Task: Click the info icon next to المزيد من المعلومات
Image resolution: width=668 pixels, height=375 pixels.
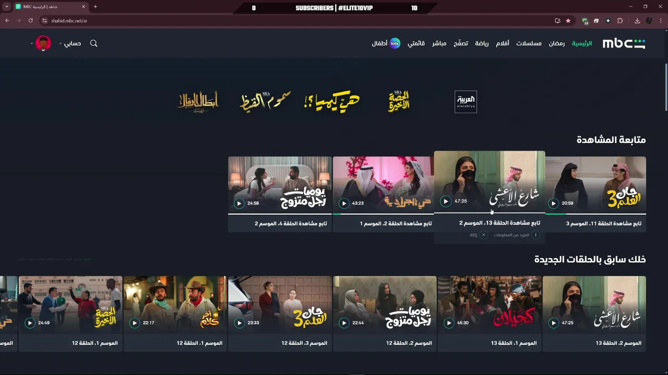Action: click(x=535, y=235)
